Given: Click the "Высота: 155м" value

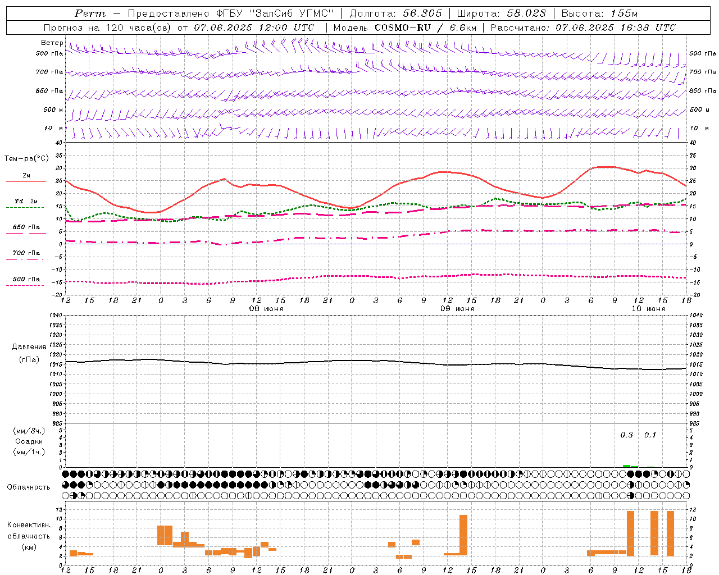Looking at the screenshot, I should 599,13.
